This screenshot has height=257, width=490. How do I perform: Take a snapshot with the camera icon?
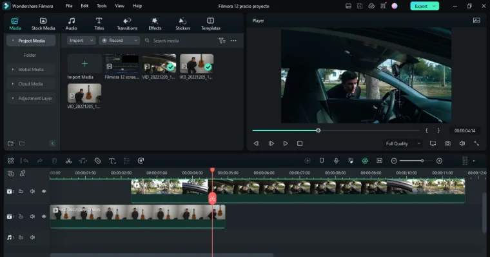(x=447, y=143)
